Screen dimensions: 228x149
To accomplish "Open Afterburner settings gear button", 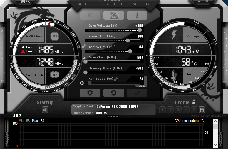I will click(x=90, y=93).
